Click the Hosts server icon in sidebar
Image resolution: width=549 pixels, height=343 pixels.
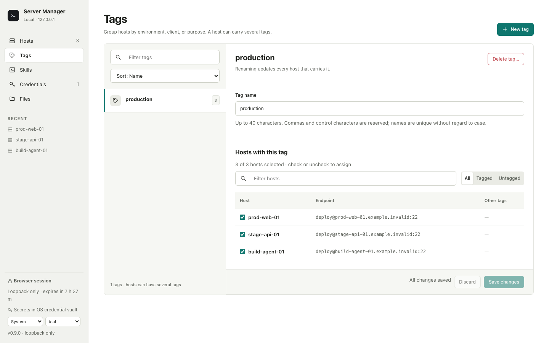pos(12,41)
